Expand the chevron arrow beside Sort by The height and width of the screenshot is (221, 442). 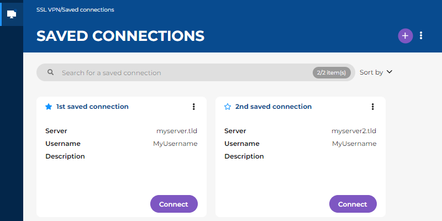(x=389, y=72)
